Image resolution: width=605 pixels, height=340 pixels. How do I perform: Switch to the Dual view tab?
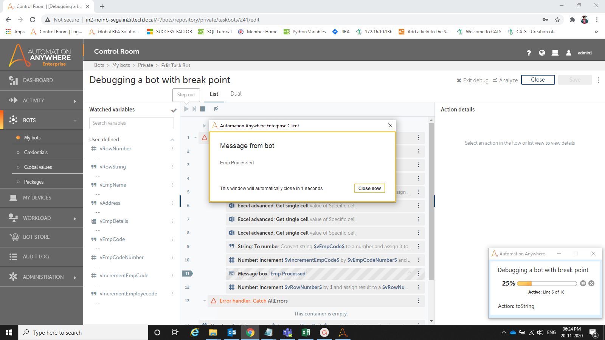coord(236,94)
